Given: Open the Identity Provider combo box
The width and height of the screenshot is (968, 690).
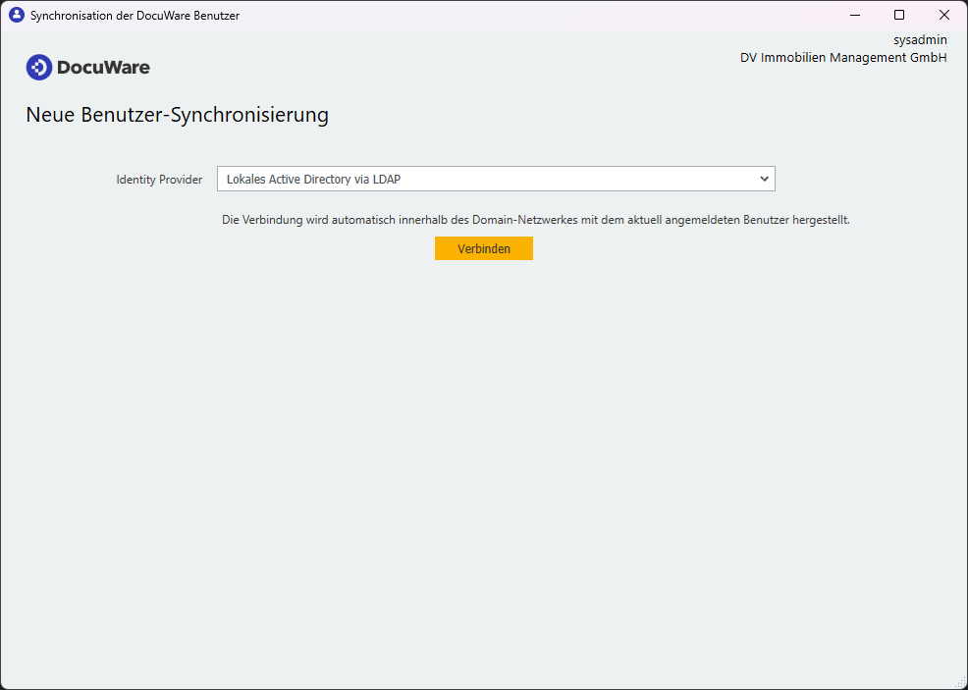Looking at the screenshot, I should click(x=495, y=180).
